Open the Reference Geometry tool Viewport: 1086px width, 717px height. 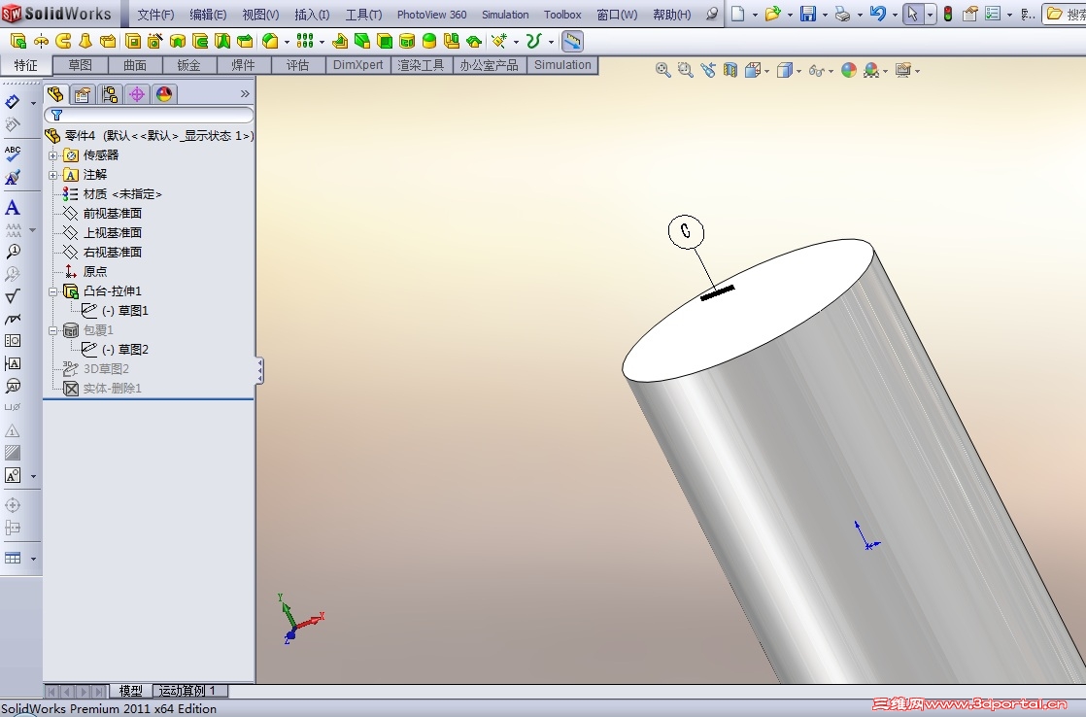500,42
